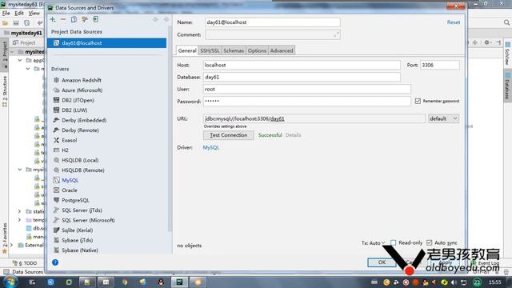The width and height of the screenshot is (512, 288).
Task: Switch to the Advanced tab
Action: (x=282, y=50)
